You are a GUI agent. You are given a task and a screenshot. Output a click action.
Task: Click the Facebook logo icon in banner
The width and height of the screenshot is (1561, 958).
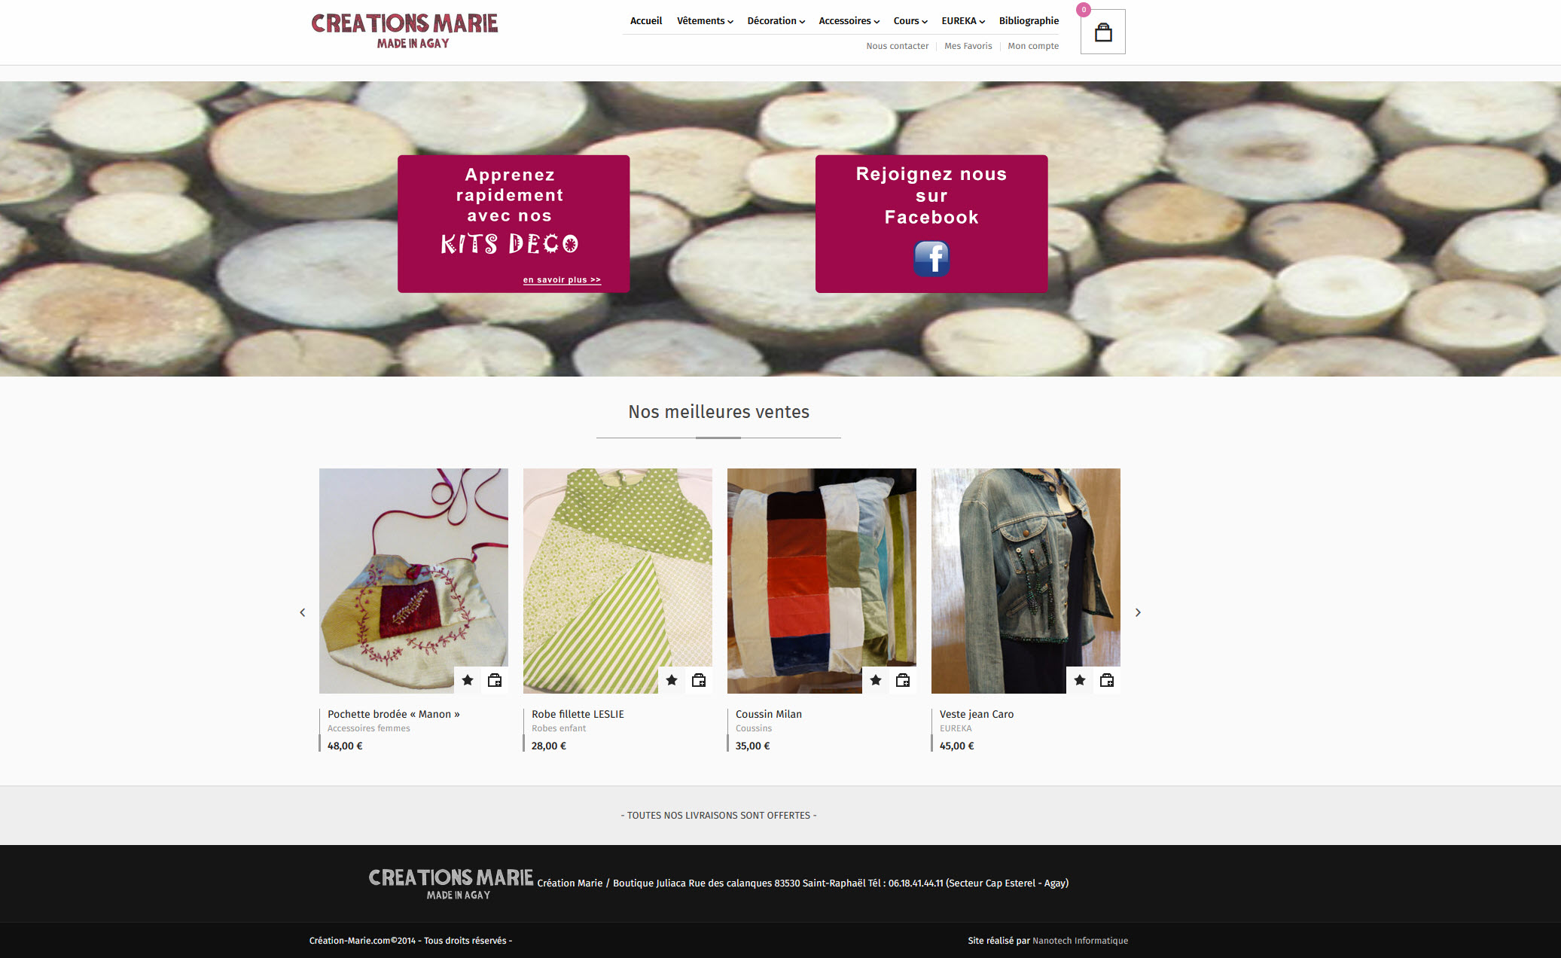(931, 258)
